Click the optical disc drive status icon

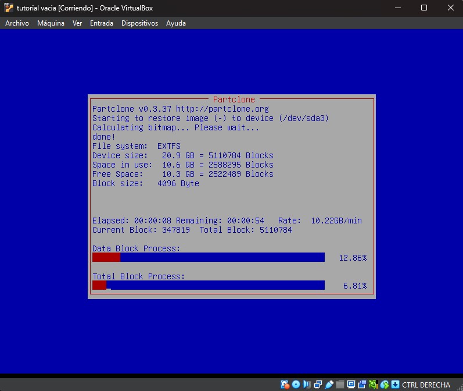pyautogui.click(x=296, y=385)
